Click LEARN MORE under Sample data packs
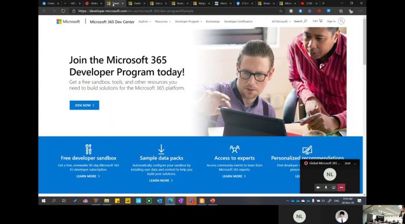This screenshot has width=405, height=224. (161, 180)
